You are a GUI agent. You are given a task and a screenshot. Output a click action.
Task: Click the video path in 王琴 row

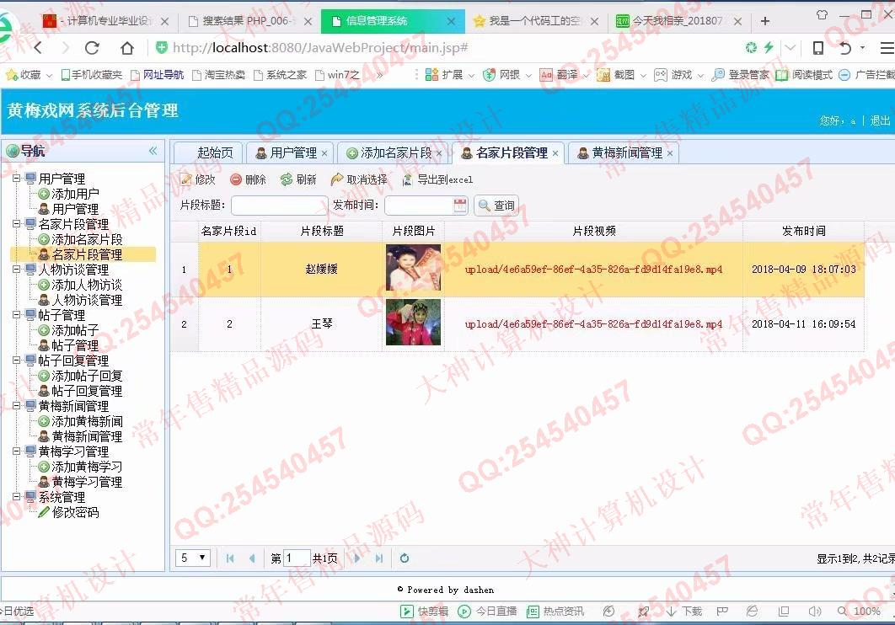click(x=593, y=324)
